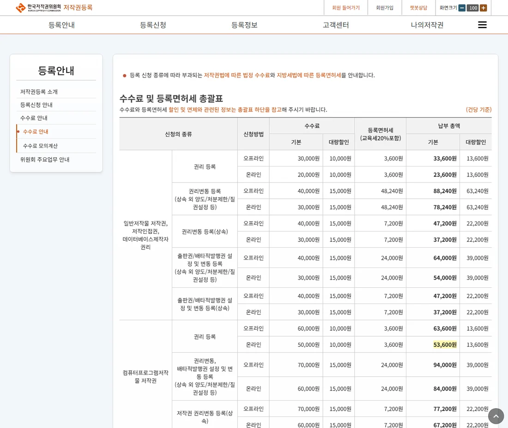
Task: Open 회원가입 sign-up link
Action: coord(385,8)
